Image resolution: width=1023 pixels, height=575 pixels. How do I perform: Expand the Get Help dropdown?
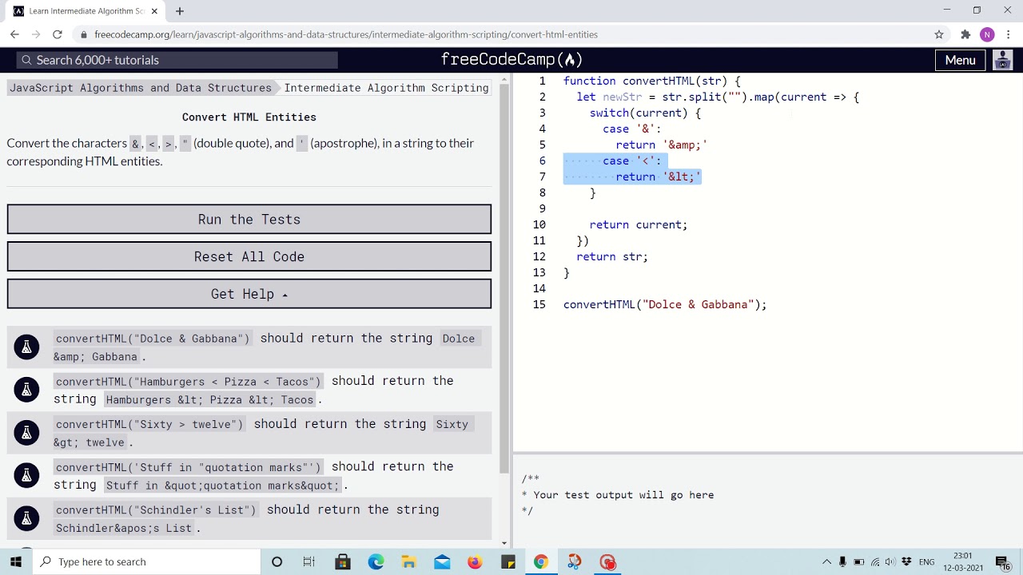tap(249, 294)
